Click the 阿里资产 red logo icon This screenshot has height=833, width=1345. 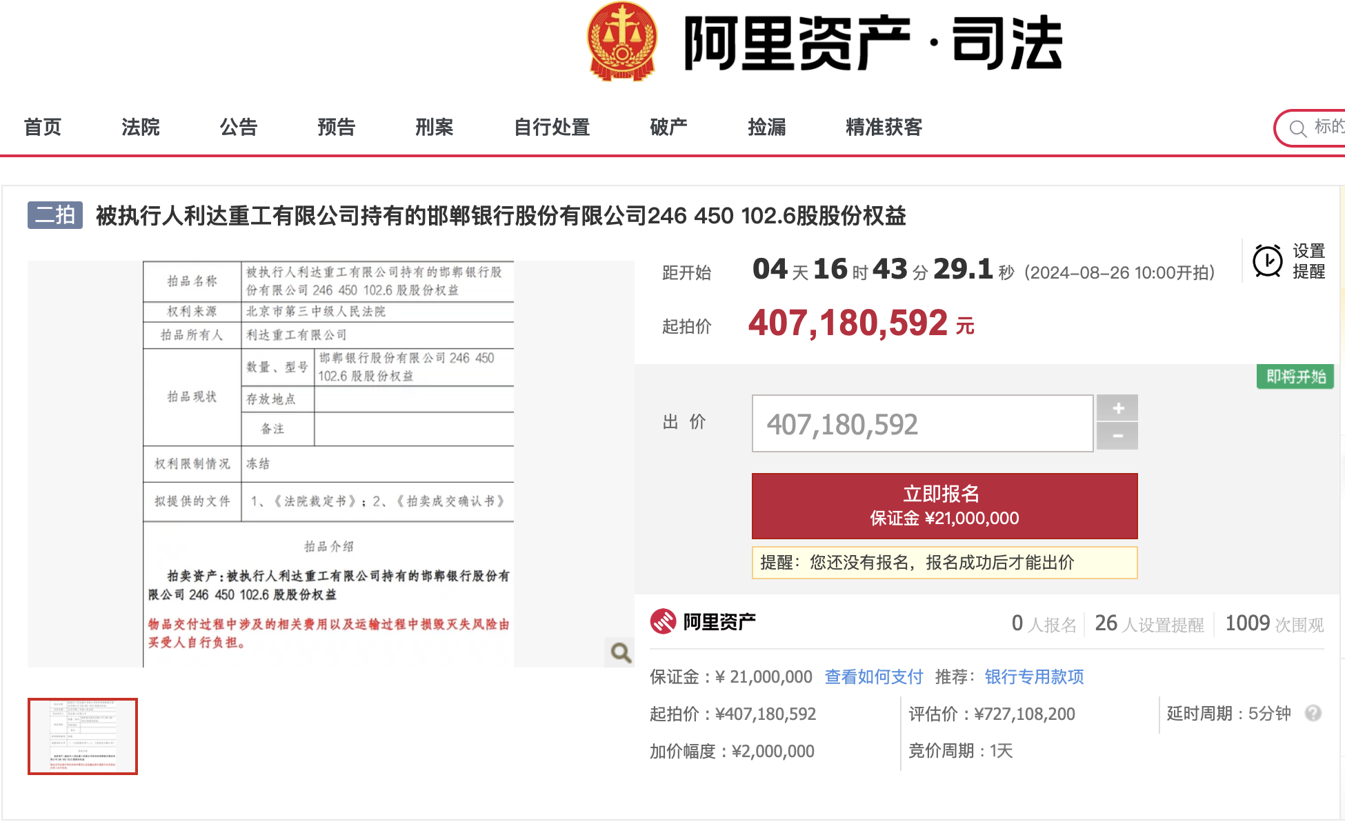point(663,621)
